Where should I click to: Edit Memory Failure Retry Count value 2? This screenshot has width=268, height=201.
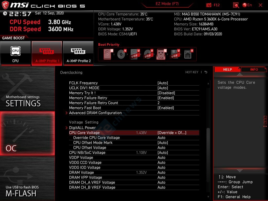point(158,103)
